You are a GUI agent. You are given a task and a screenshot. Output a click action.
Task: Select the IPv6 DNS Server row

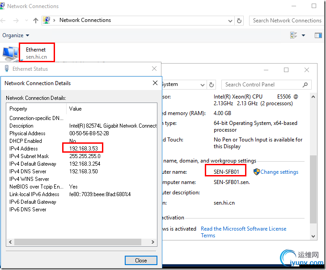[x=82, y=210]
